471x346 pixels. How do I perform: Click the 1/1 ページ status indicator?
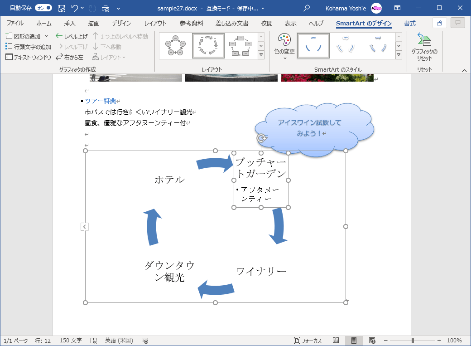(15, 341)
